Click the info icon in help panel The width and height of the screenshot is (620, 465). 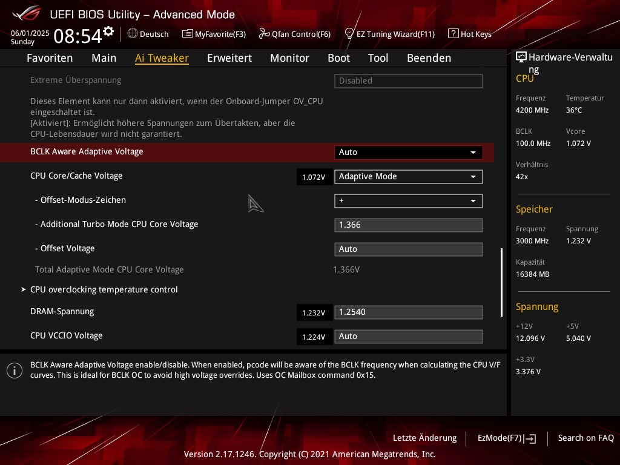pos(14,370)
